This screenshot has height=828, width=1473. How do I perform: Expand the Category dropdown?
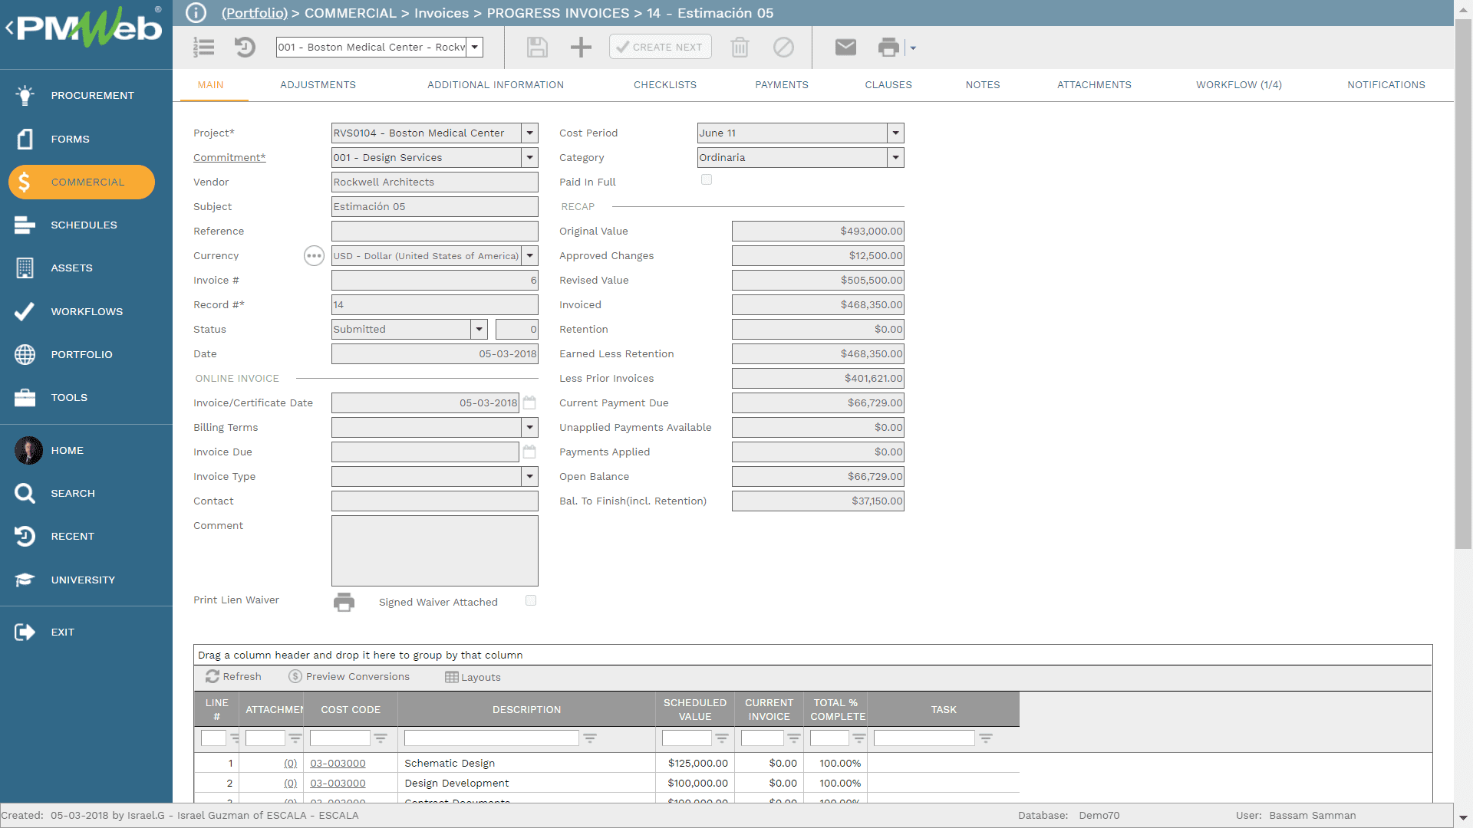895,158
